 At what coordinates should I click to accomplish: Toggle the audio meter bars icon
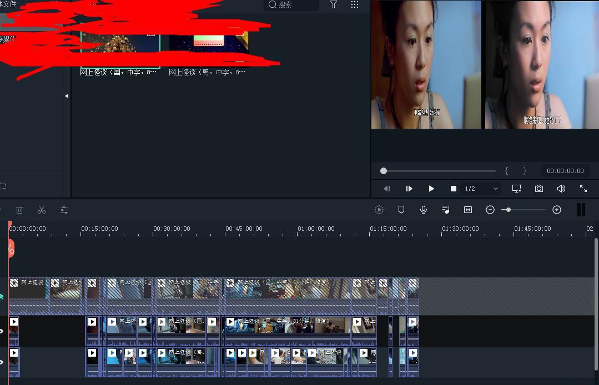pyautogui.click(x=581, y=210)
